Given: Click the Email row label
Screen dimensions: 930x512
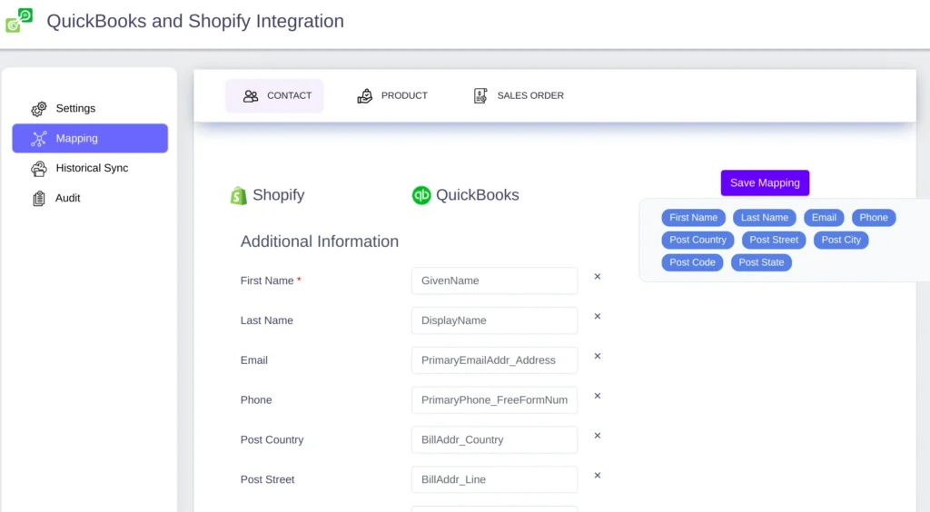Looking at the screenshot, I should tap(254, 360).
